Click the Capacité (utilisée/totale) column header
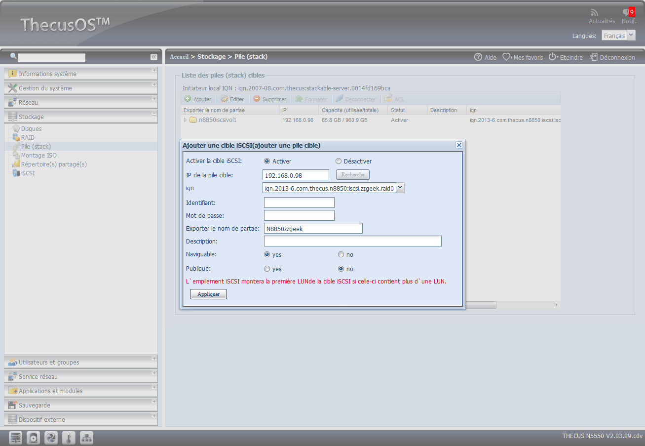Image resolution: width=645 pixels, height=446 pixels. click(353, 110)
